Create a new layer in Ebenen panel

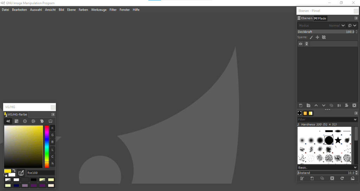coord(301,105)
